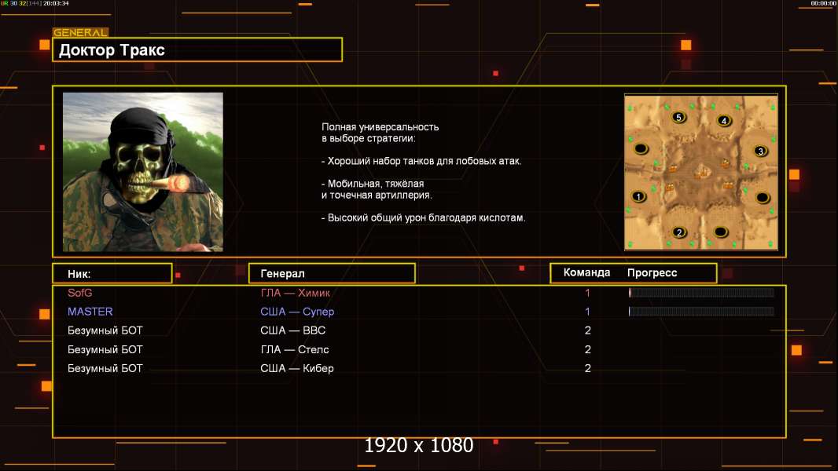Click 'Высокий общий урон' description line
The width and height of the screenshot is (838, 471).
423,217
